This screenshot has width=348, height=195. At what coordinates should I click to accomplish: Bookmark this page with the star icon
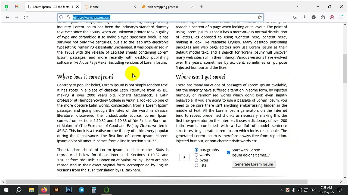tap(260, 17)
